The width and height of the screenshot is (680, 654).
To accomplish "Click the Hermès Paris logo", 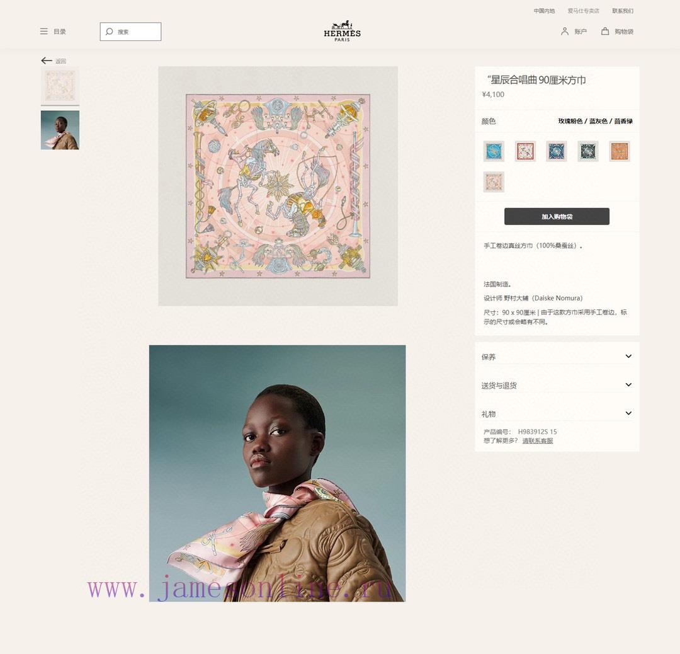I will click(342, 31).
